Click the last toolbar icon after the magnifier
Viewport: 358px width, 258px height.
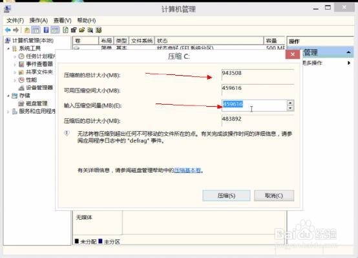click(x=99, y=30)
